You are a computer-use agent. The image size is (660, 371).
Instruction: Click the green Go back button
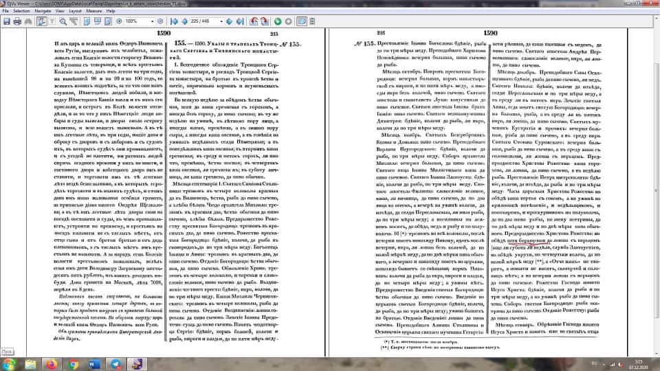278,21
